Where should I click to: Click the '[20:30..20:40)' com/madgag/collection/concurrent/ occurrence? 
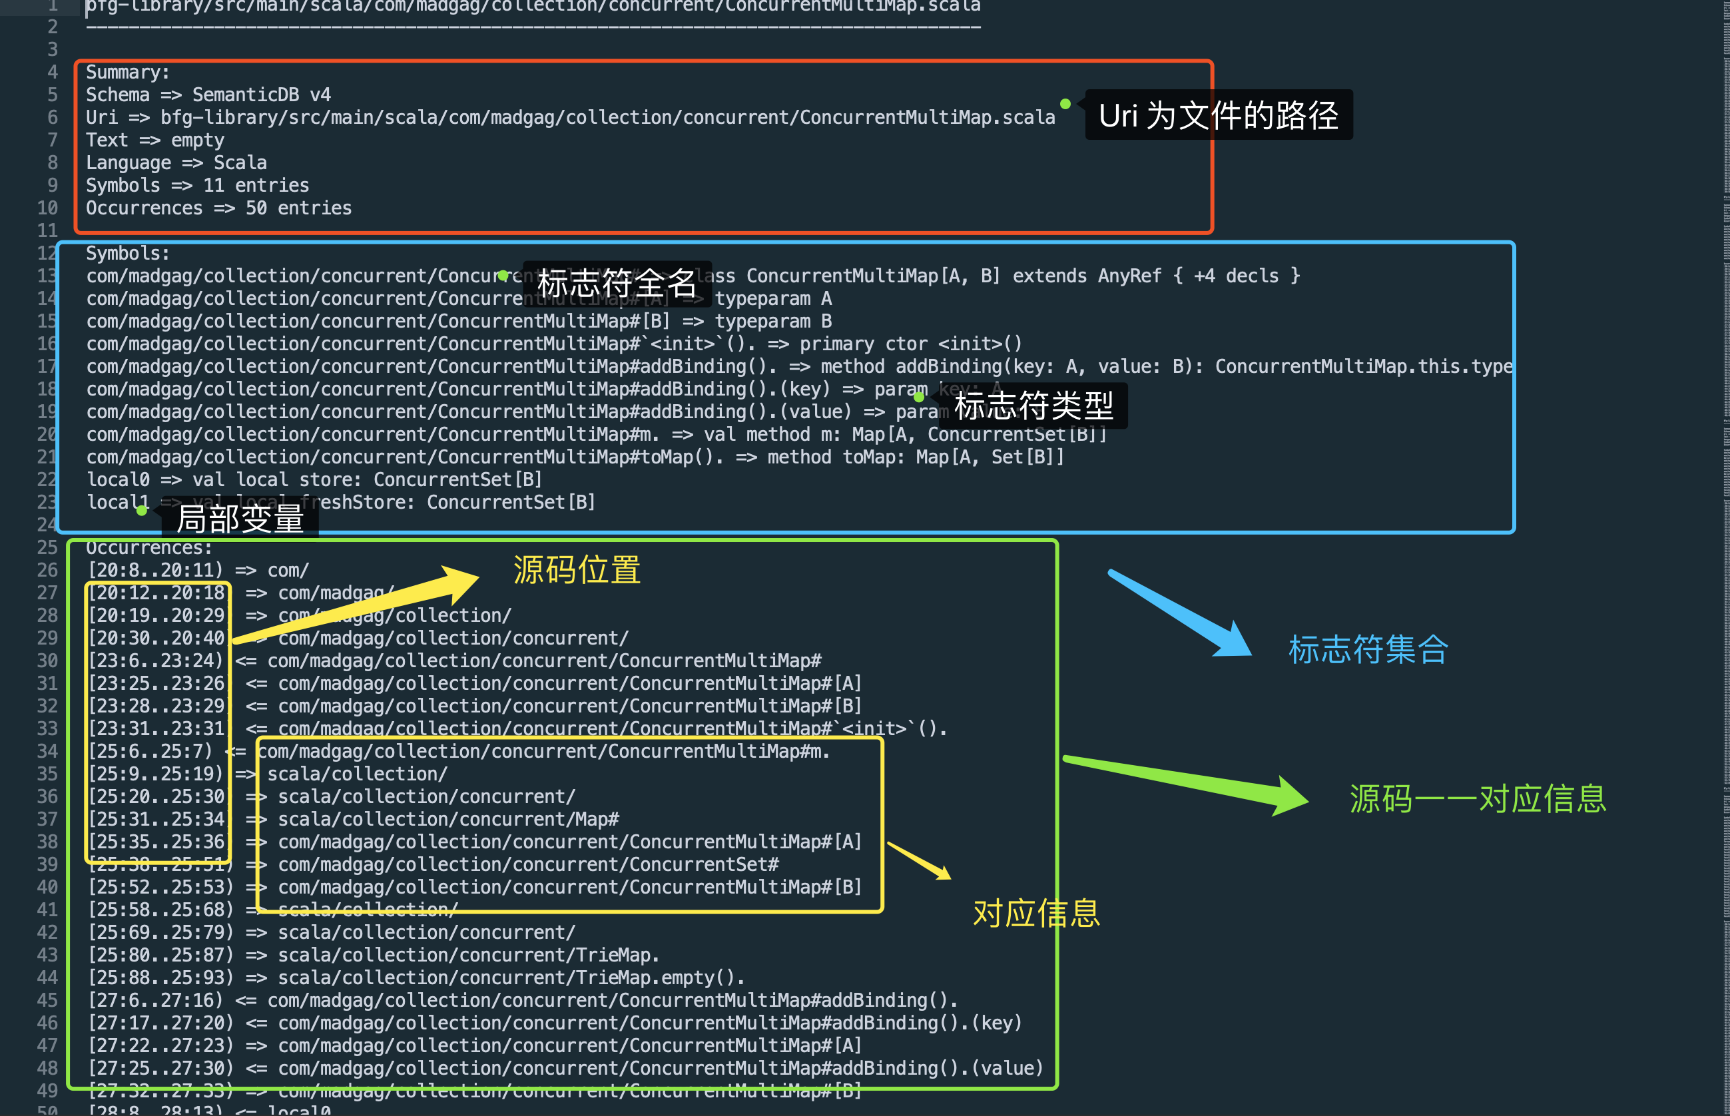point(358,639)
